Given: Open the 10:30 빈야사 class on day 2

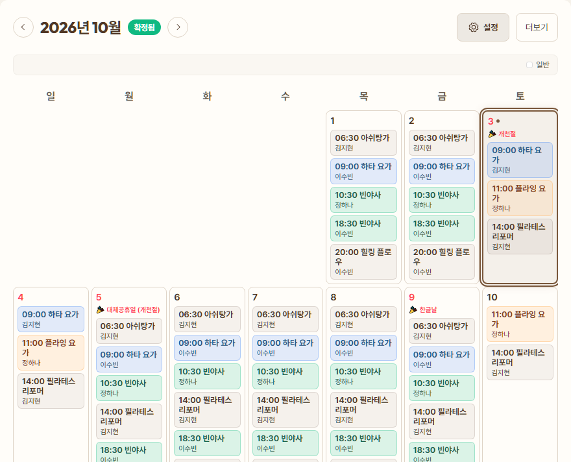Looking at the screenshot, I should (442, 200).
